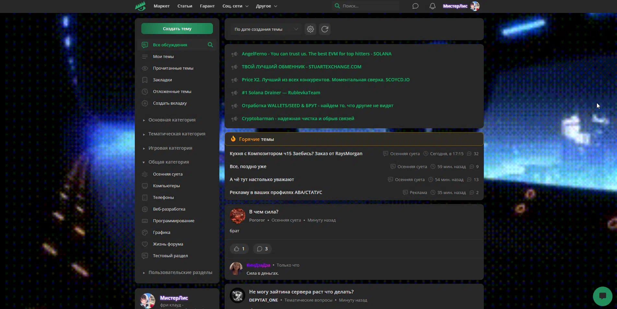Click the Создать тему button
The image size is (617, 309).
(177, 29)
